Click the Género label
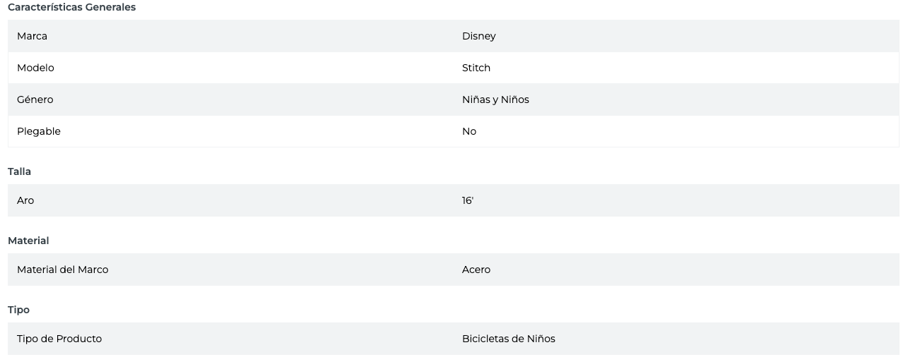Viewport: 908px width, 357px height. tap(35, 99)
